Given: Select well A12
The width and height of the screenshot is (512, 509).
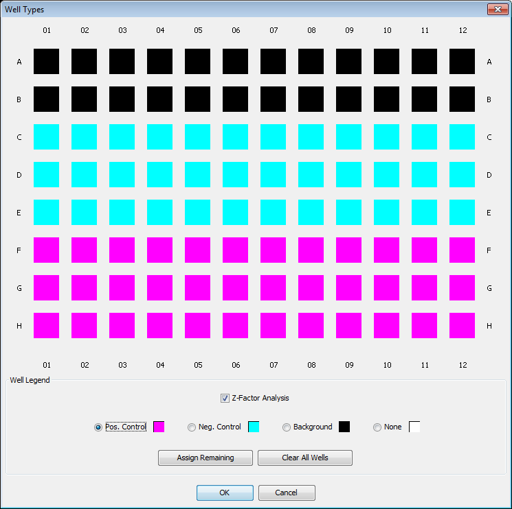Looking at the screenshot, I should pyautogui.click(x=462, y=62).
